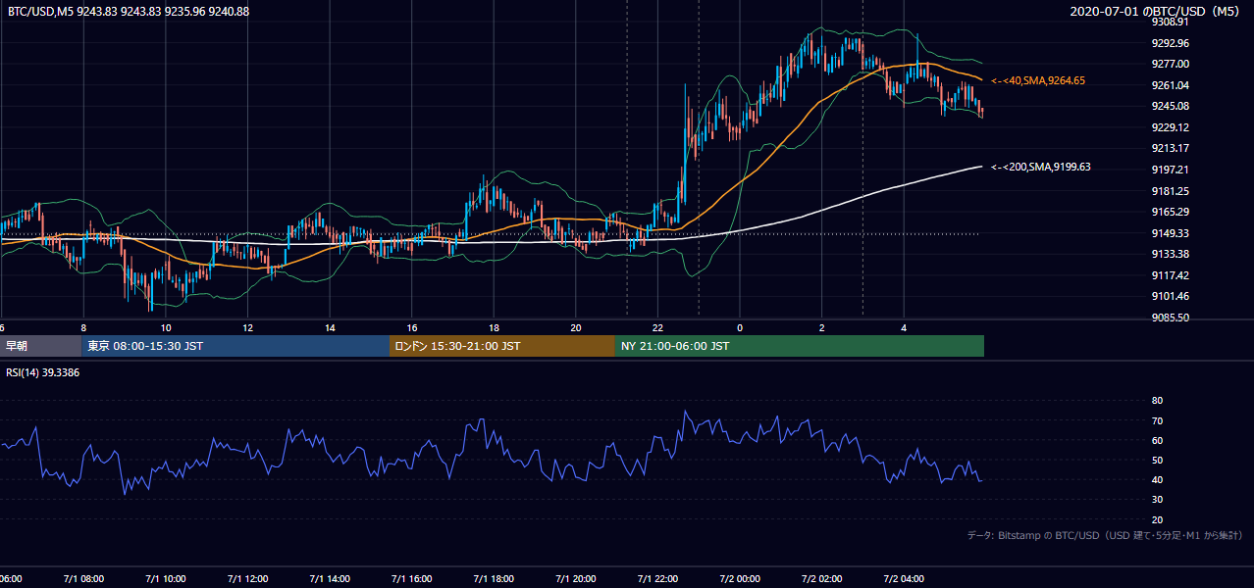1254x588 pixels.
Task: Click hour label 16 under the price chart
Action: 412,327
